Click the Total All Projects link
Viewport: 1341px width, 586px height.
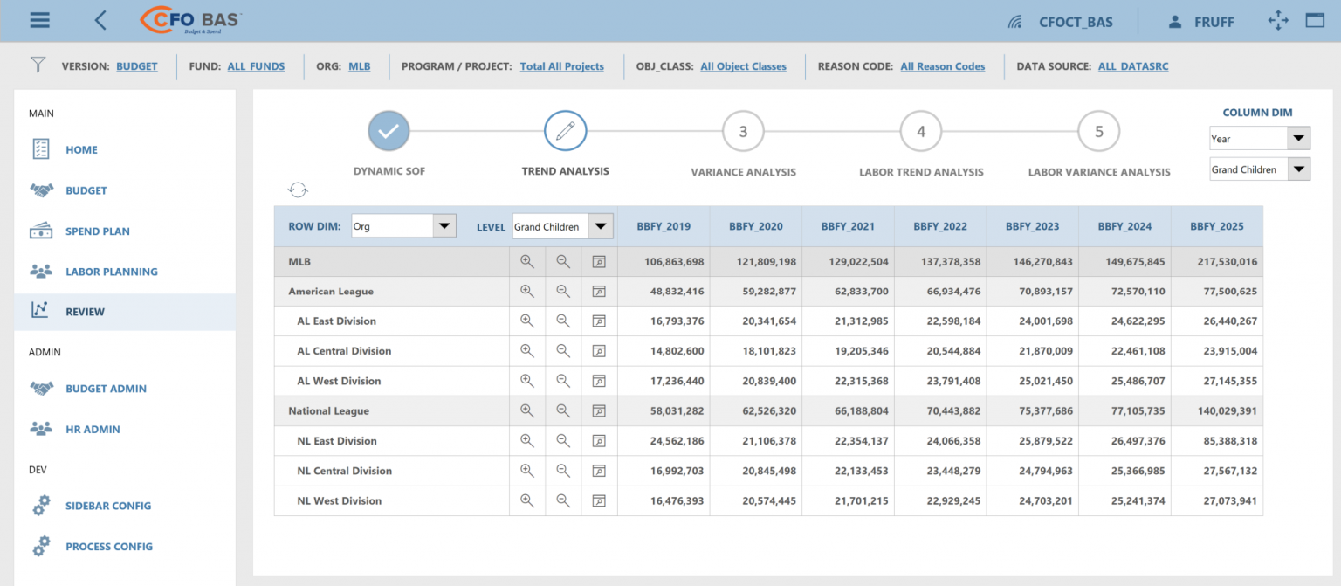562,66
